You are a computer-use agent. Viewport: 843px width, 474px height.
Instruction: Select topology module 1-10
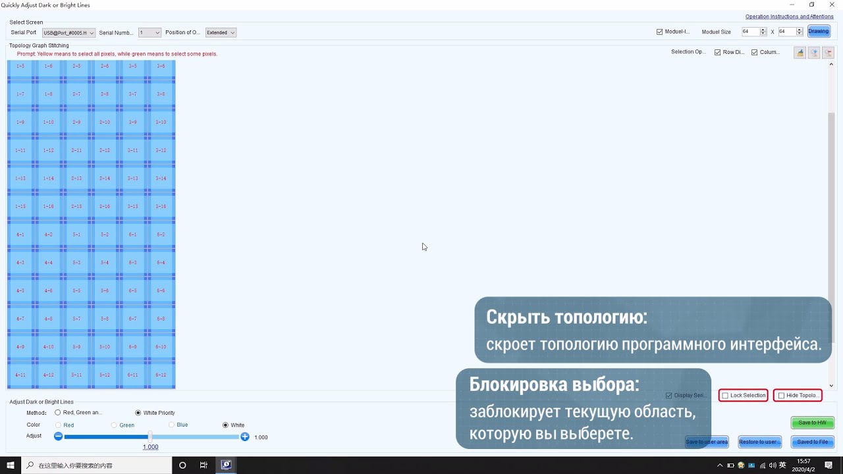[x=48, y=122]
